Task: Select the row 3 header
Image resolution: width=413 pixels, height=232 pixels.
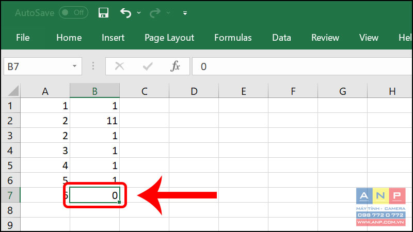Action: [x=10, y=136]
